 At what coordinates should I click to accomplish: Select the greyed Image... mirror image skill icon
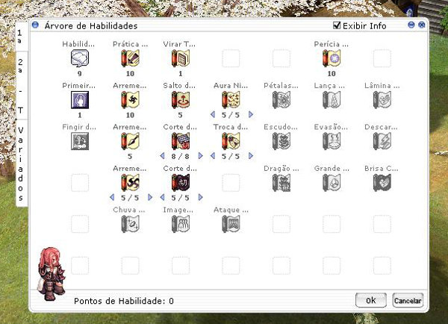[180, 224]
